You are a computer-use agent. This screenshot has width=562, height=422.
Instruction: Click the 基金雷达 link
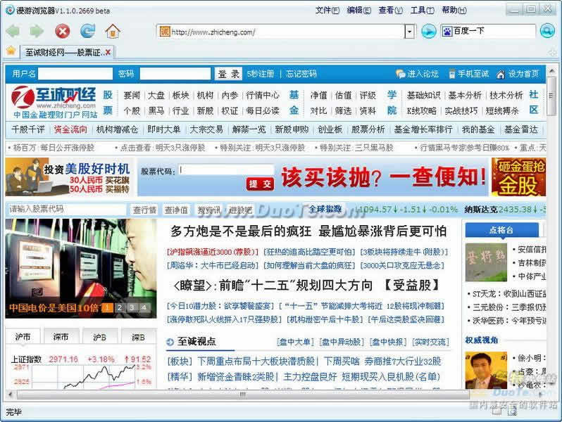pos(521,129)
